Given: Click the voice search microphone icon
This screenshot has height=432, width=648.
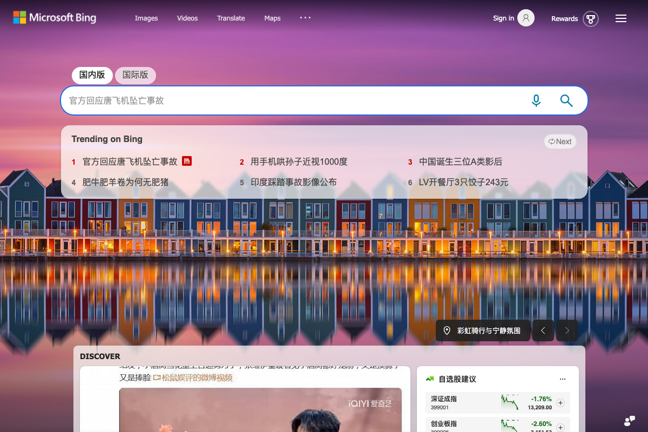Looking at the screenshot, I should [x=536, y=100].
